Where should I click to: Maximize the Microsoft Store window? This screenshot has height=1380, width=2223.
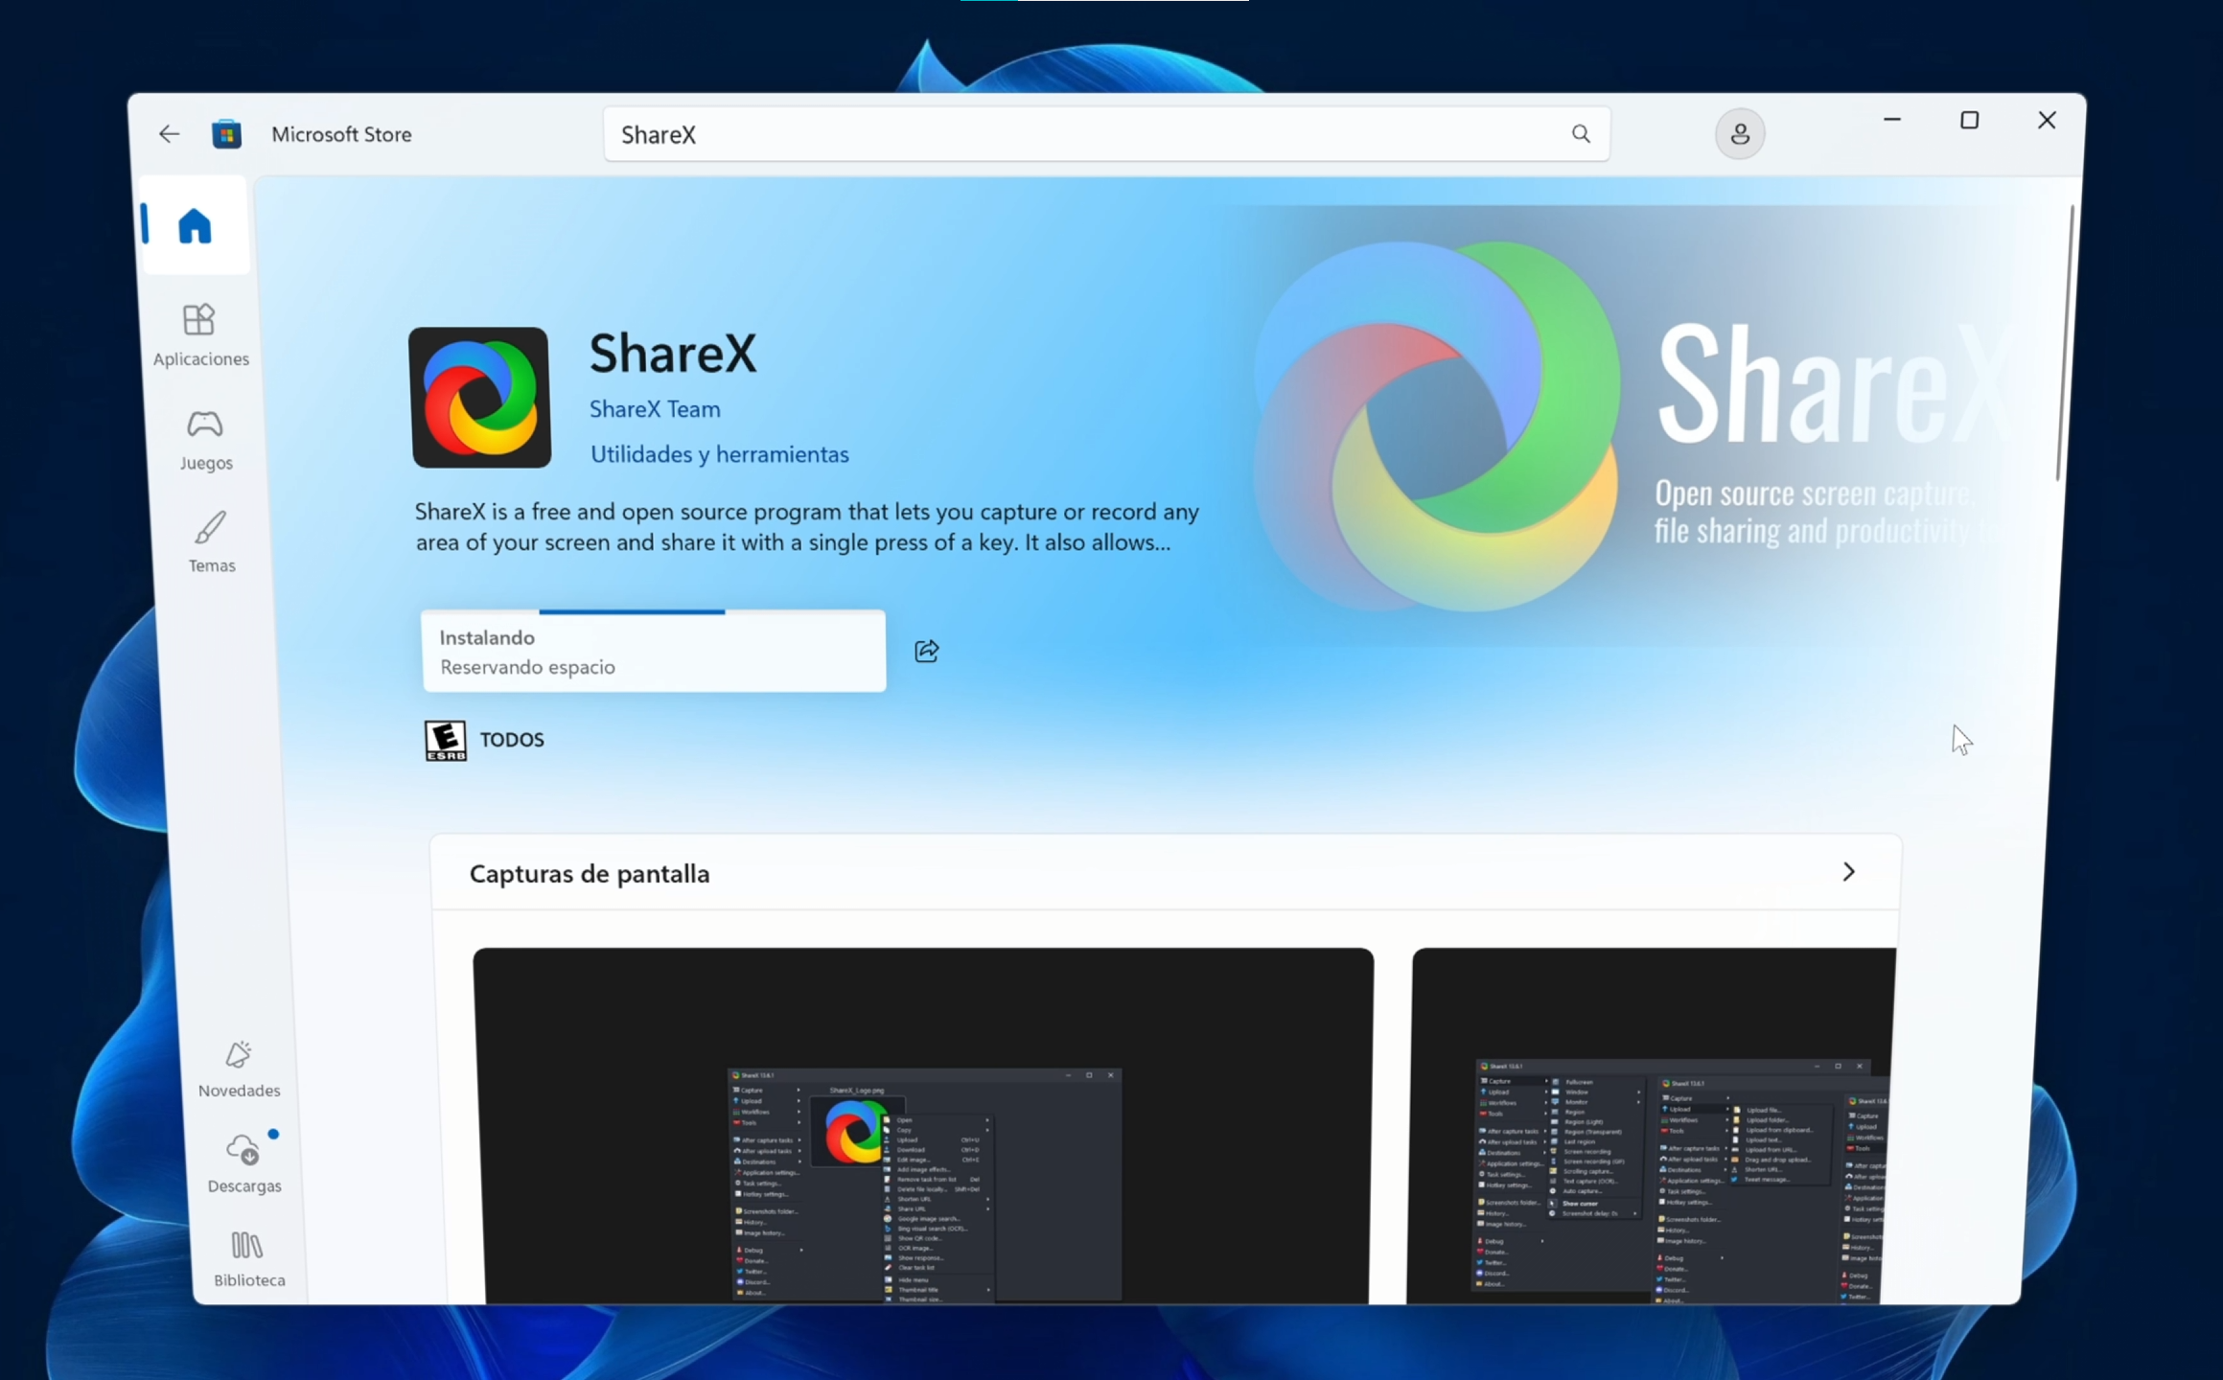pos(1969,120)
